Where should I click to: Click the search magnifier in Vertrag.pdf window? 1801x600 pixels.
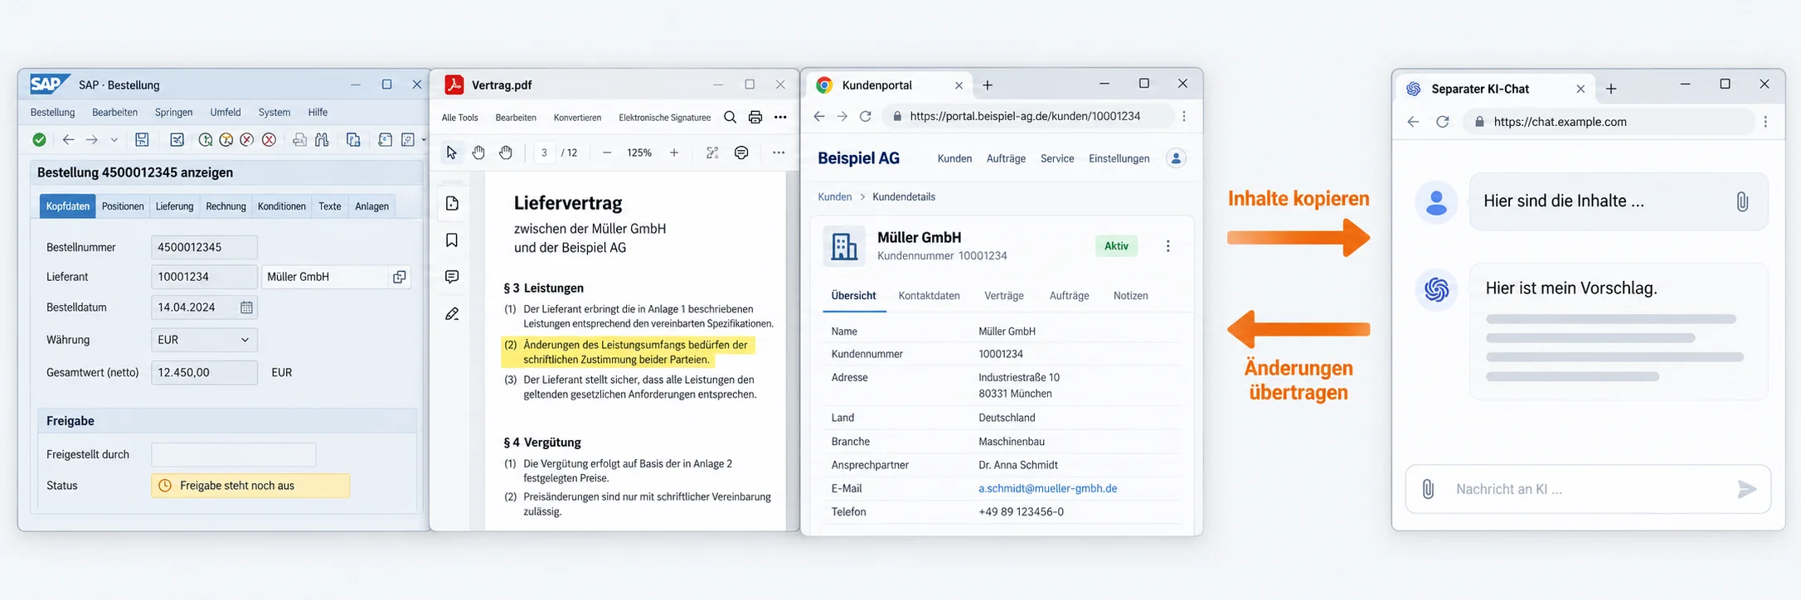[730, 118]
